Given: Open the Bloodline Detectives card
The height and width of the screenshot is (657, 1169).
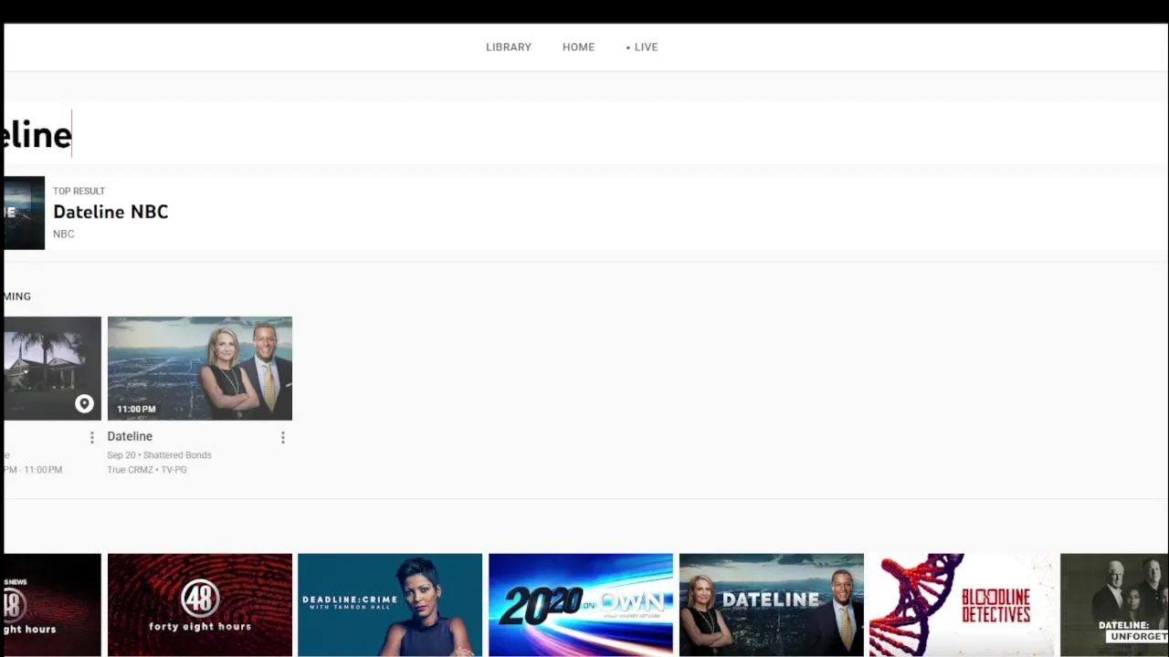Looking at the screenshot, I should [962, 605].
